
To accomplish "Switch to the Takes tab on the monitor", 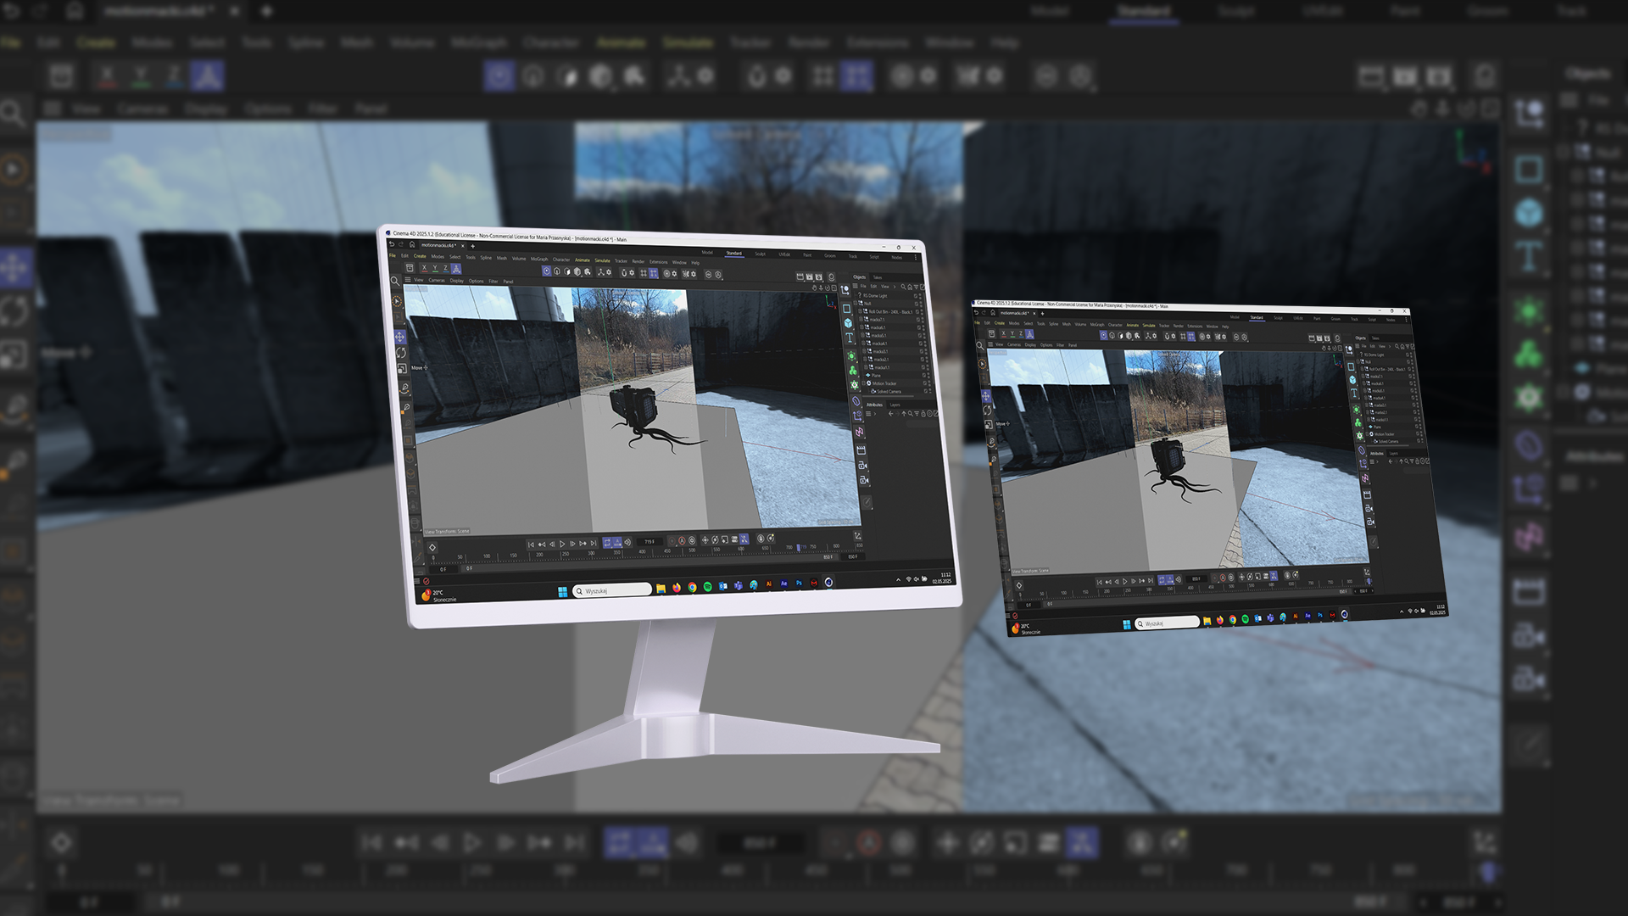I will click(x=878, y=277).
